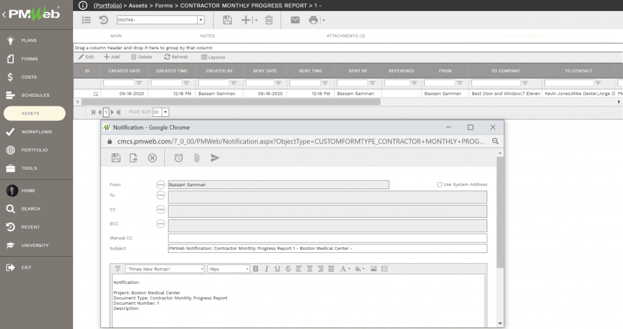Screen dimensions: 623x329
Task: Save the notification with floppy disk icon
Action: tap(116, 158)
